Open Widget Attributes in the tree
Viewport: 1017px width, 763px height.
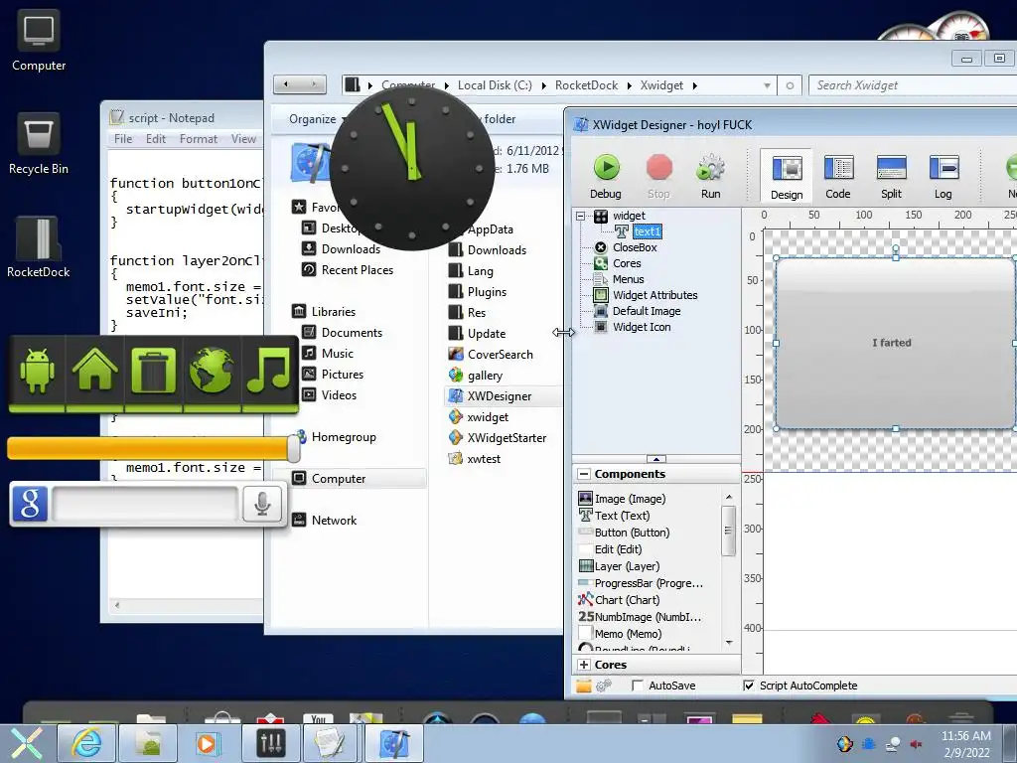(655, 295)
